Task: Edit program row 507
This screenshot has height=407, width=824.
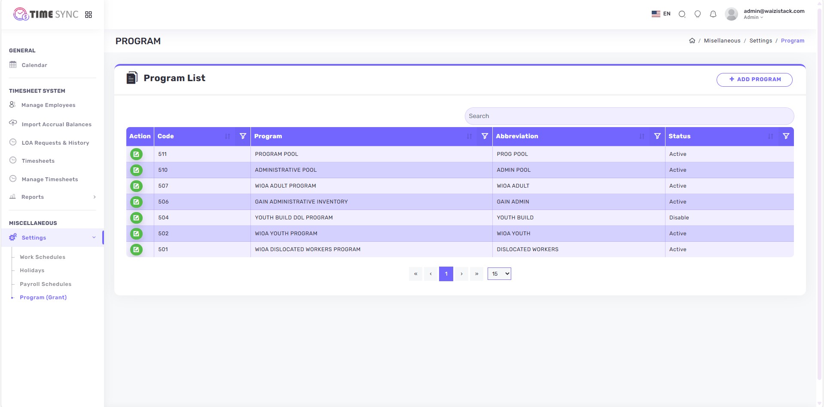Action: 136,186
